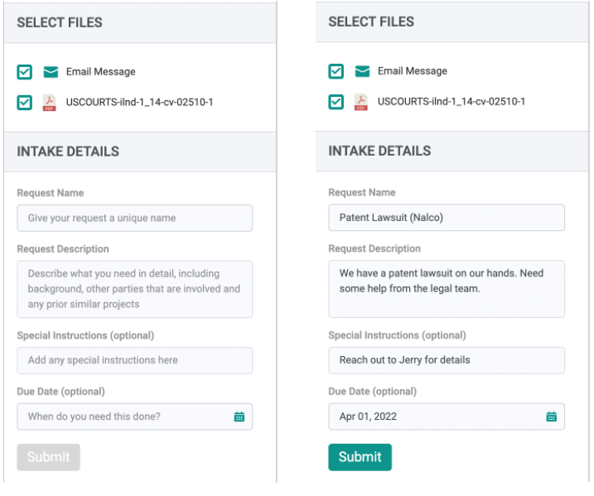
Task: Uncheck the USCOURTS PDF file in the left unfilled form
Action: point(25,103)
